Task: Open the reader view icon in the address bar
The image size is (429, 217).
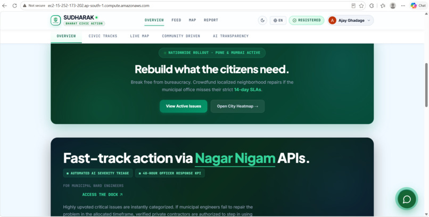Action: tap(353, 5)
